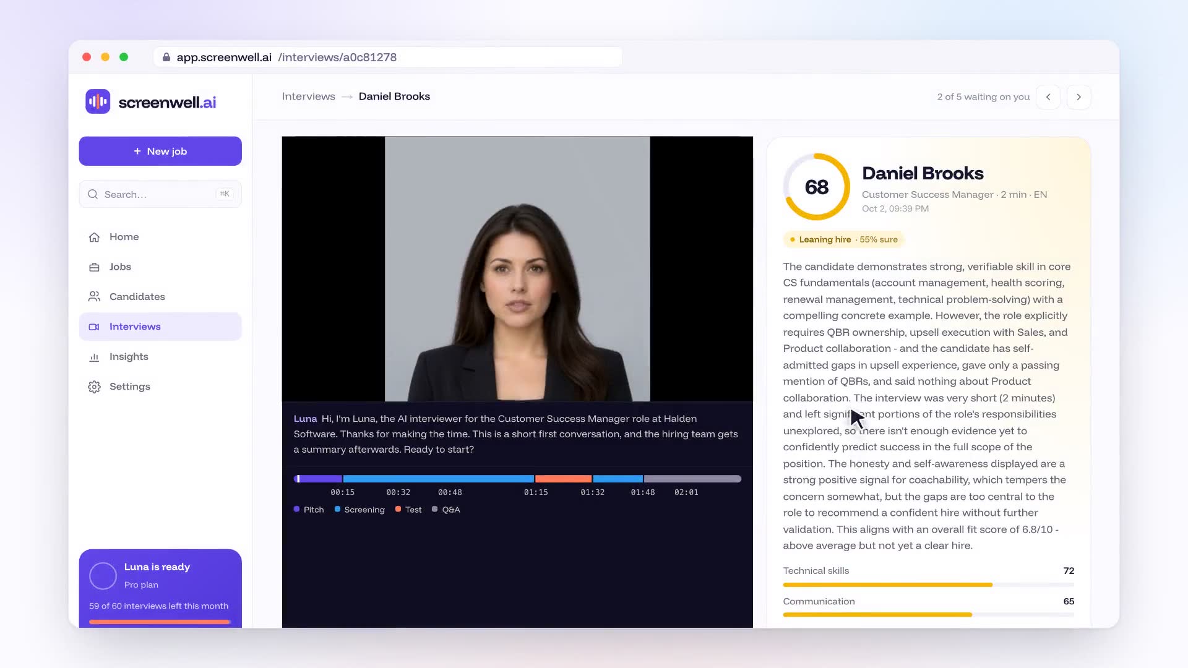1188x668 pixels.
Task: Click '59 of 60 interviews left' text
Action: 158,606
